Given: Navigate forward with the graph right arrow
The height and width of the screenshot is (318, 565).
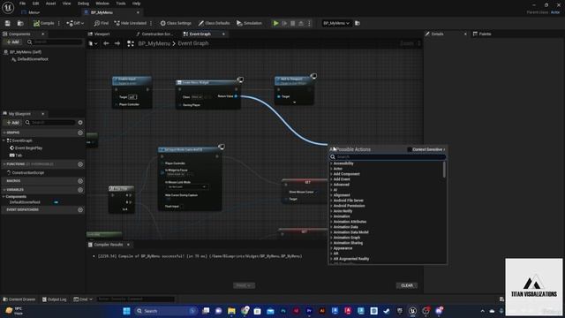Looking at the screenshot, I should pyautogui.click(x=117, y=43).
